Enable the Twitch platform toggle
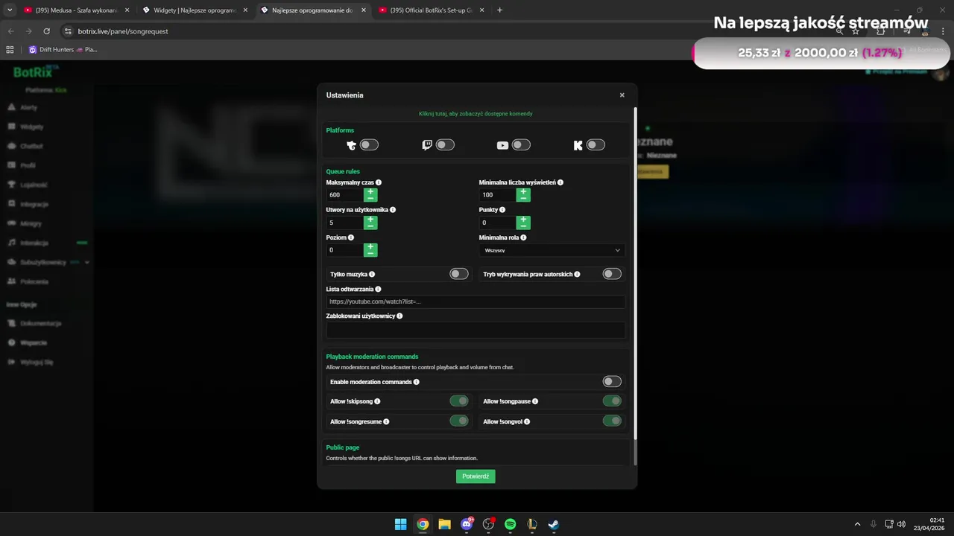This screenshot has height=536, width=954. (445, 145)
